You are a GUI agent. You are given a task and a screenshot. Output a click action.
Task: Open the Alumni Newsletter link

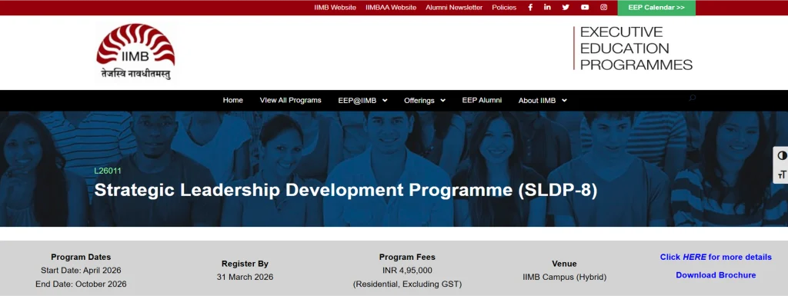(454, 8)
